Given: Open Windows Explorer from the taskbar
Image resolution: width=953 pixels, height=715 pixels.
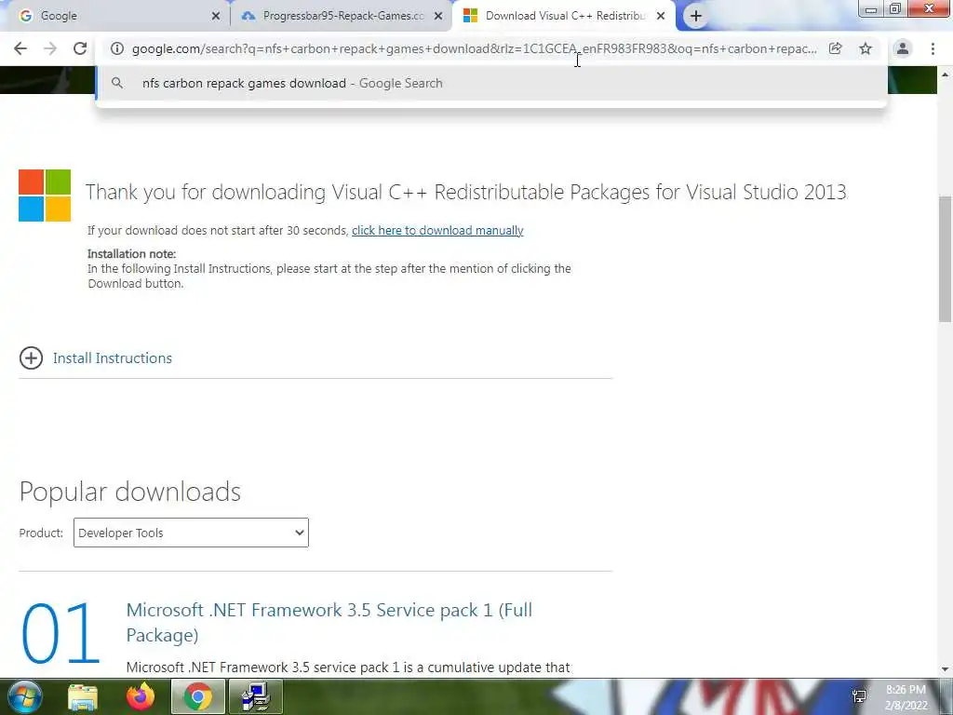Looking at the screenshot, I should [83, 697].
